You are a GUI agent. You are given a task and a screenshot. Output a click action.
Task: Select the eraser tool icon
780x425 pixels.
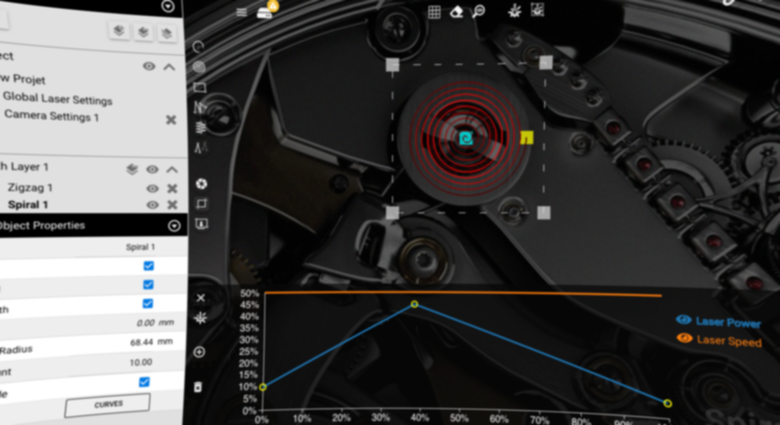point(456,12)
